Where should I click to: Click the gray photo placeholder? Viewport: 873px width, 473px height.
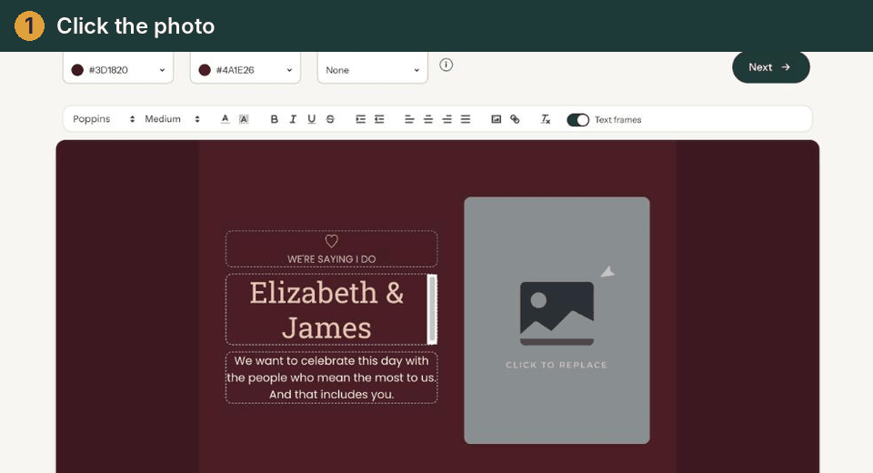click(557, 320)
